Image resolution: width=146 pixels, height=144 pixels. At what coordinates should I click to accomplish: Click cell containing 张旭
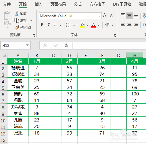(18, 133)
